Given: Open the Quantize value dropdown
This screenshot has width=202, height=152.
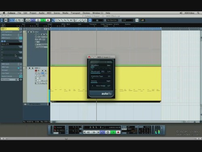Looking at the screenshot, I should [x=127, y=20].
